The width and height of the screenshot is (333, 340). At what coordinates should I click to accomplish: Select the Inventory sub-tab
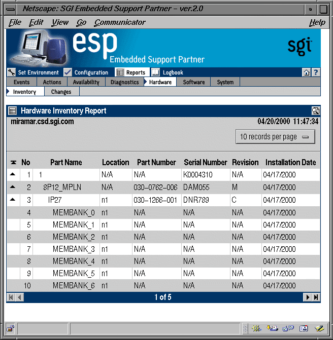25,92
